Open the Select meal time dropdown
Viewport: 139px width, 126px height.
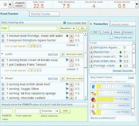click(50, 111)
